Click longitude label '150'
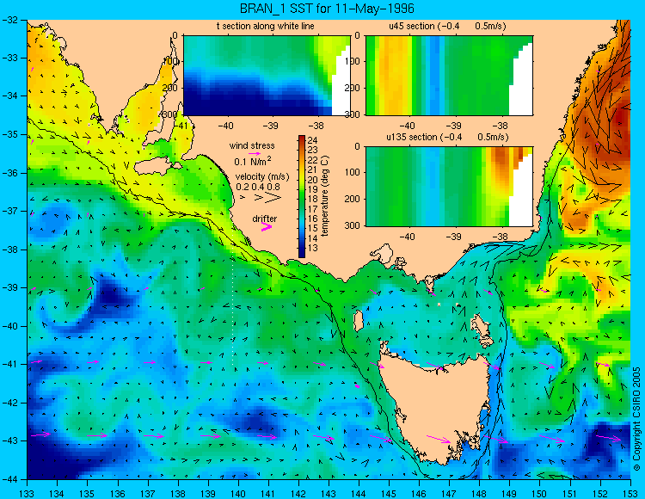Image resolution: width=645 pixels, height=499 pixels. [540, 494]
